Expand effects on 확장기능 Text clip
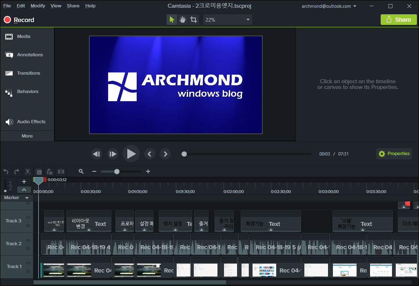The width and height of the screenshot is (419, 286). pos(271,230)
